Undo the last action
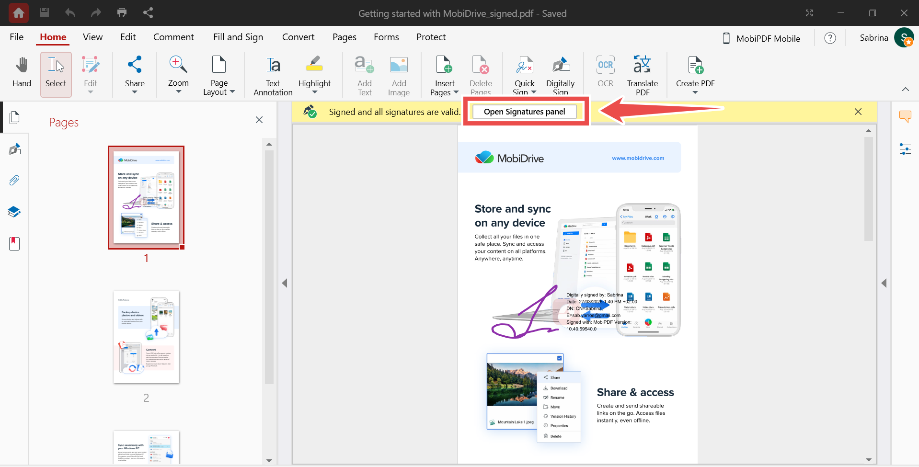 pos(70,13)
